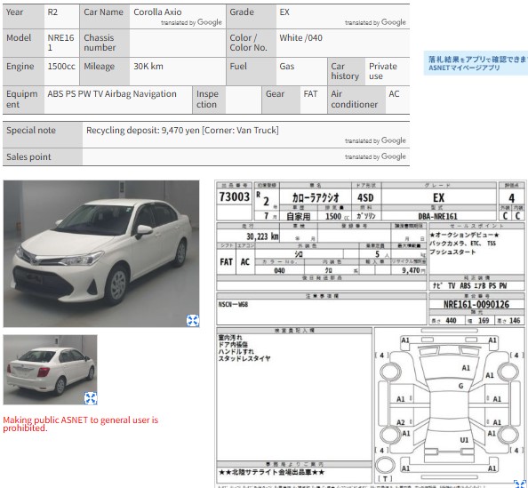This screenshot has height=488, width=528.
Task: Select the Fuel value 'Gas'
Action: 286,66
